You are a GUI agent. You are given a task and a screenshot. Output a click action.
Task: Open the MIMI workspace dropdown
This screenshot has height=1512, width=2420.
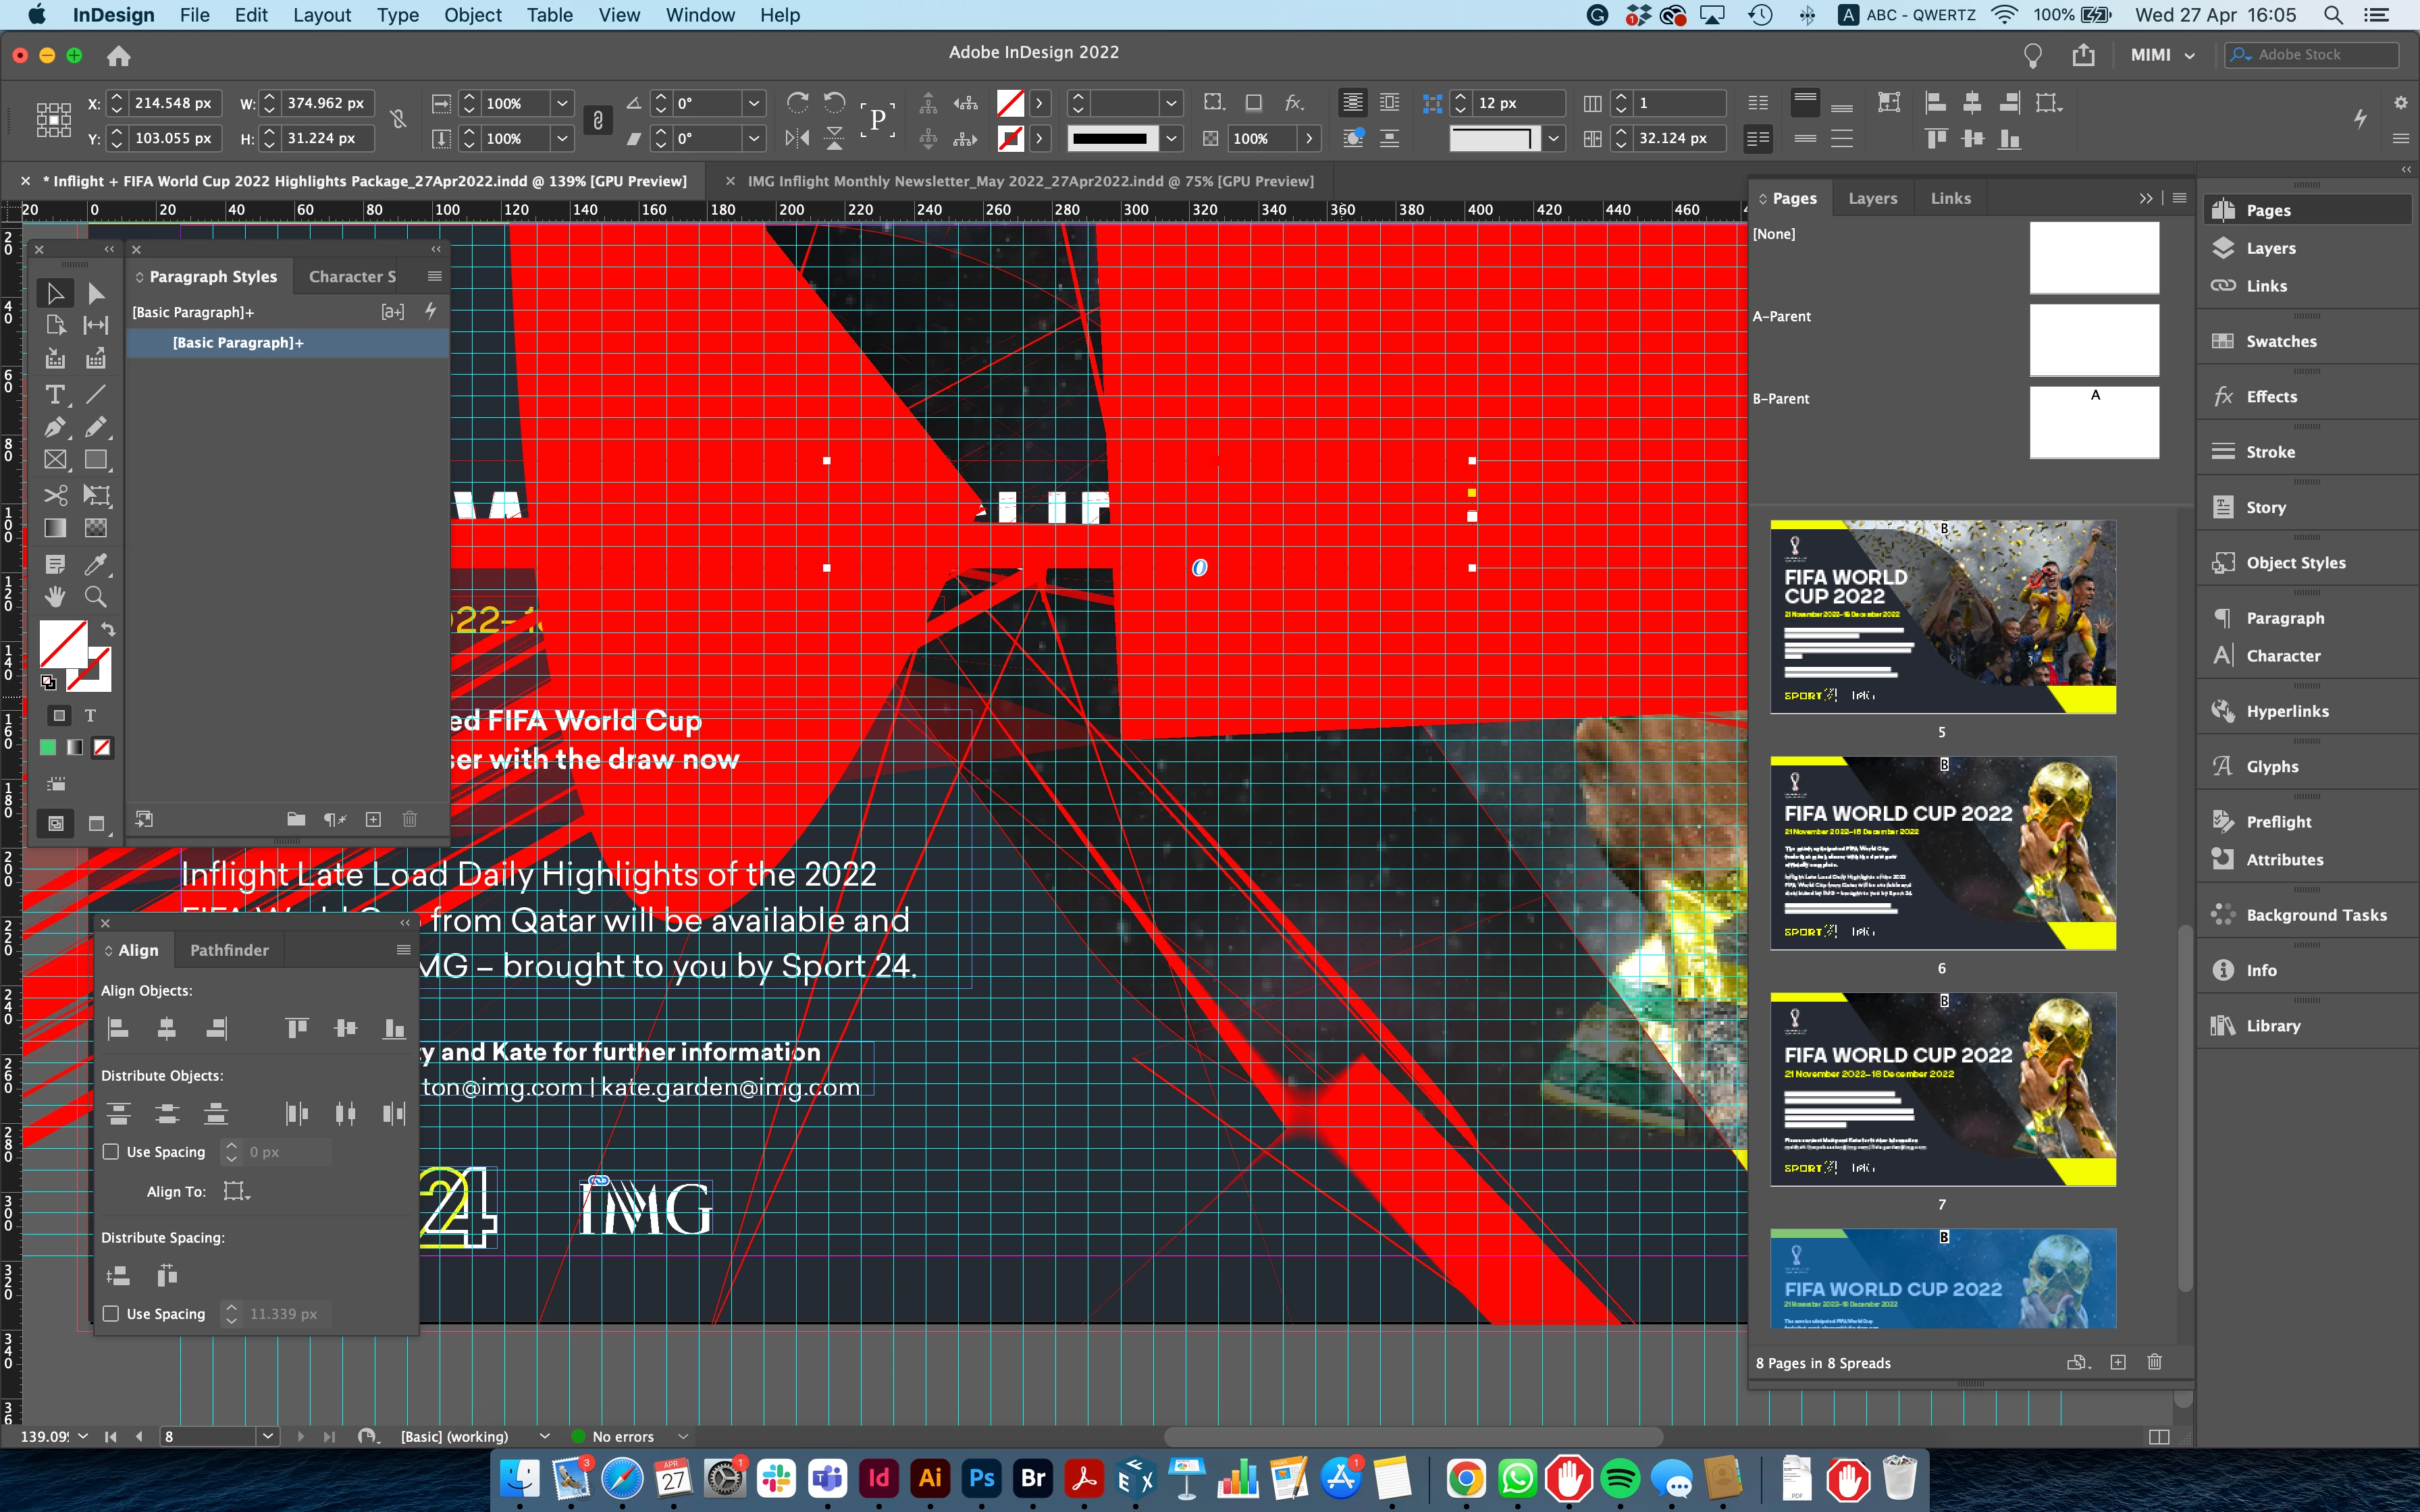pyautogui.click(x=2162, y=55)
